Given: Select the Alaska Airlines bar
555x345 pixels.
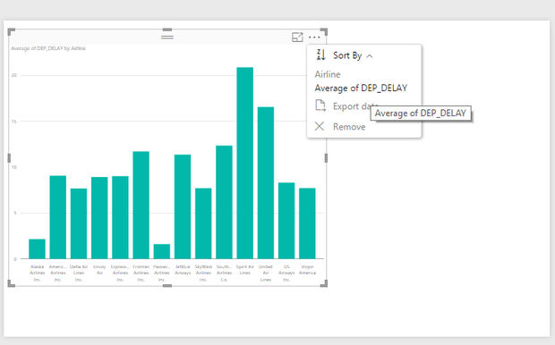Looking at the screenshot, I should [x=38, y=248].
